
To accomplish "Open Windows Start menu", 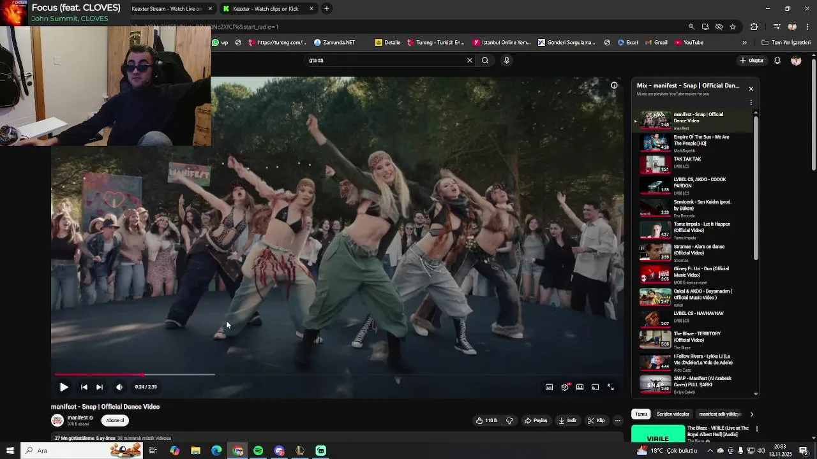I will [10, 451].
